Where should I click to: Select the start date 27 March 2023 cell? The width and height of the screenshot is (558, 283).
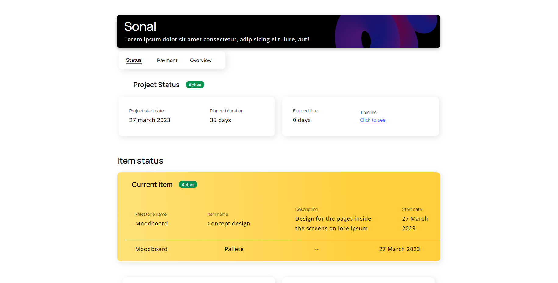coord(415,223)
